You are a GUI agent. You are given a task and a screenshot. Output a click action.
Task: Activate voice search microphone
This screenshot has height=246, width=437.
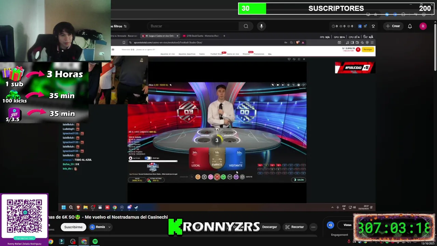262,26
